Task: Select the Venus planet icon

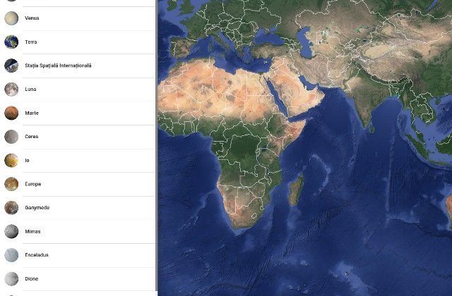Action: pos(11,18)
